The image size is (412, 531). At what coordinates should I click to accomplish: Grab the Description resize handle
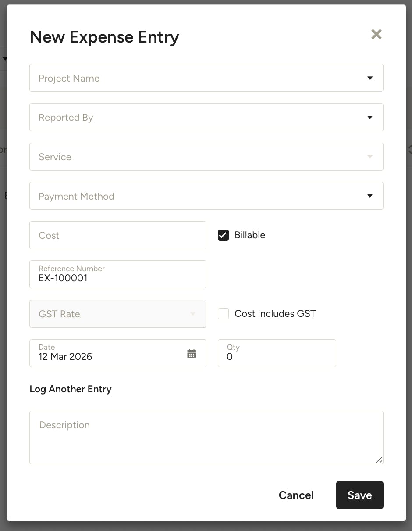(379, 460)
